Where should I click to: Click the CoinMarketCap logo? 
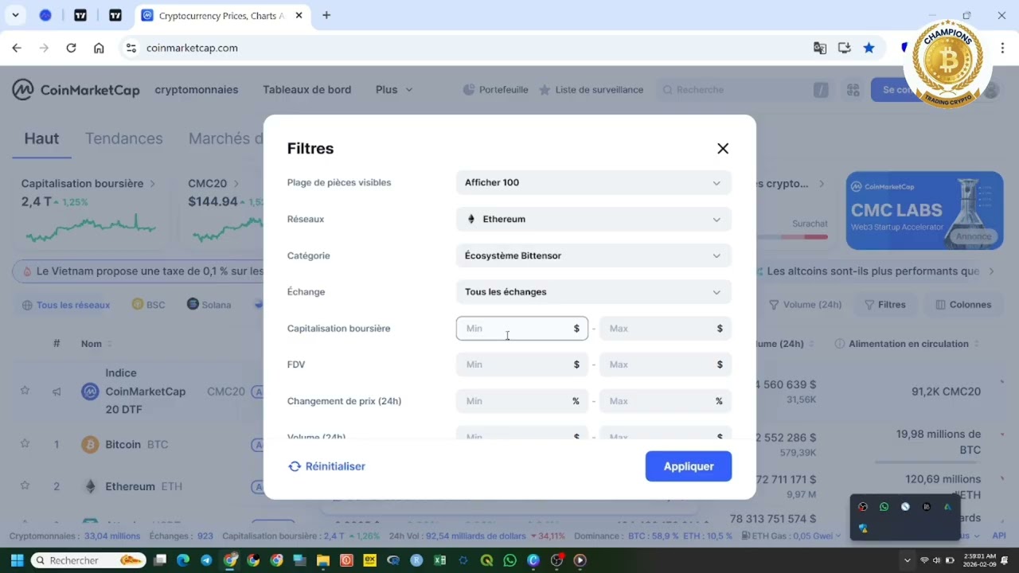click(76, 90)
